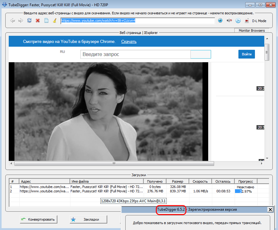The height and width of the screenshot is (230, 278).
Task: Reload the web page via refresh icon
Action: pos(29,21)
